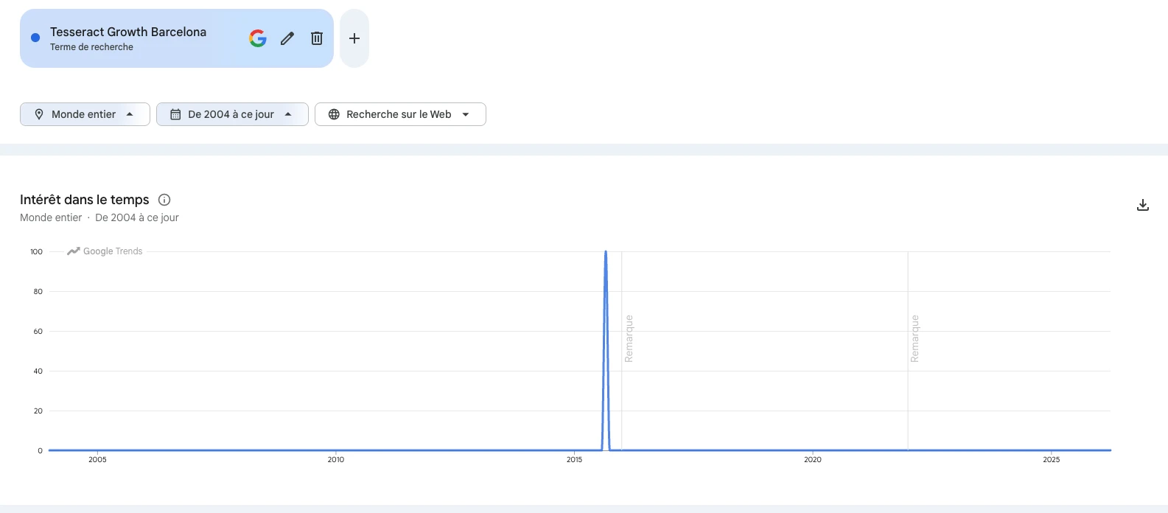Click the globe icon in the Recherche sur le Web filter
This screenshot has height=513, width=1168.
pyautogui.click(x=334, y=114)
